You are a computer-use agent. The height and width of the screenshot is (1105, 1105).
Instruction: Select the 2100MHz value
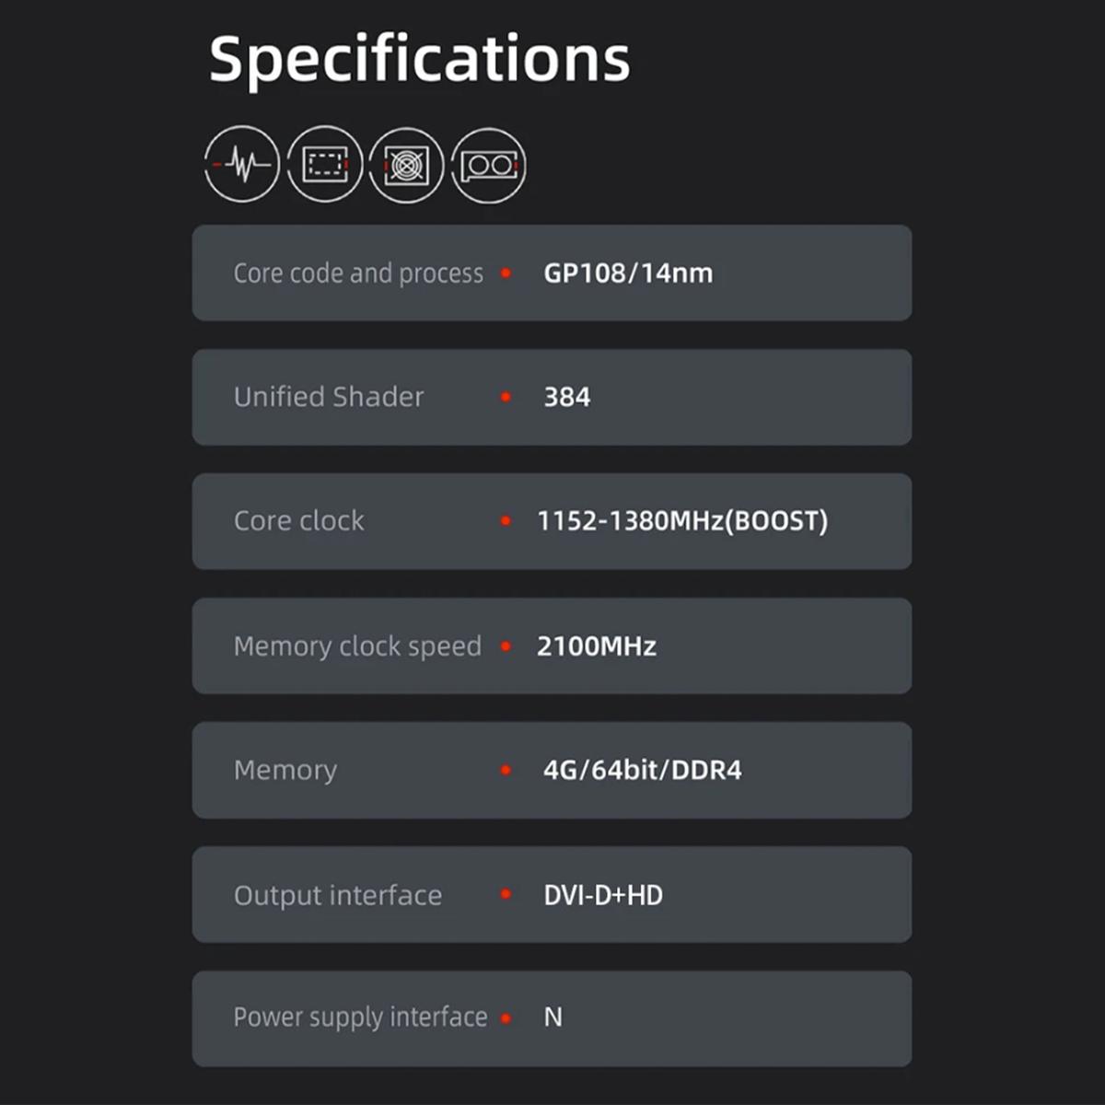click(x=597, y=646)
